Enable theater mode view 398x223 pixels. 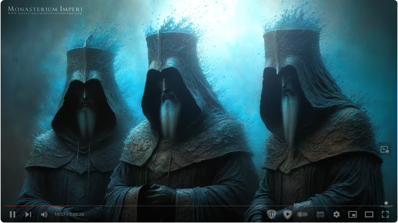coord(369,214)
